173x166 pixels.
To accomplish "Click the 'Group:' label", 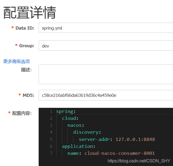I will point(27,46).
